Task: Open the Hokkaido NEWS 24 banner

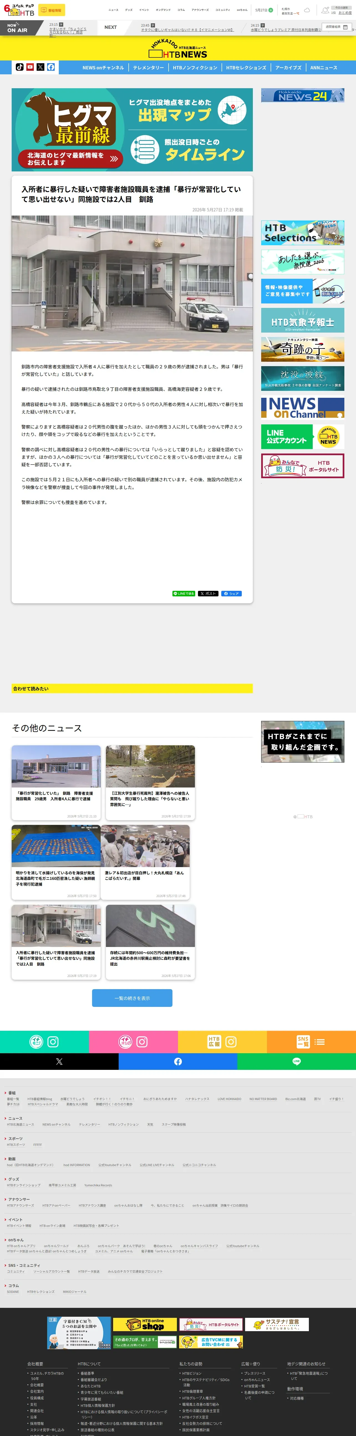Action: point(302,96)
